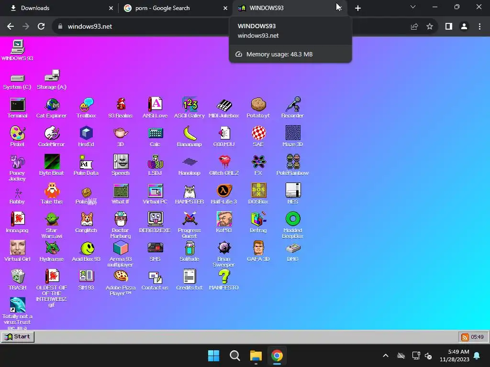Open the Chrome profile menu
490x367 pixels.
point(464,27)
